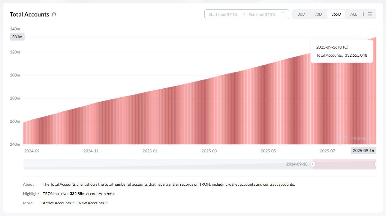Open the calendar date picker icon
The image size is (386, 216).
(x=283, y=14)
